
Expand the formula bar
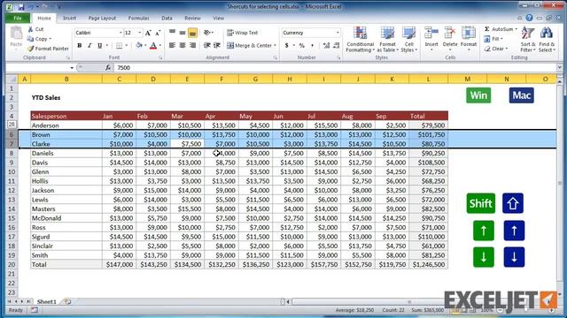coord(559,68)
